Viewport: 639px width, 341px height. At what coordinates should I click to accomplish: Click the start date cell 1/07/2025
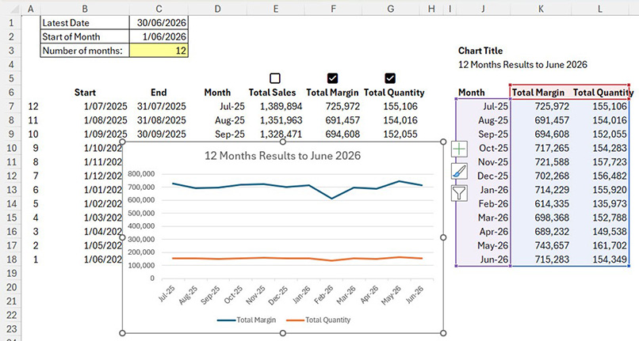pos(85,106)
